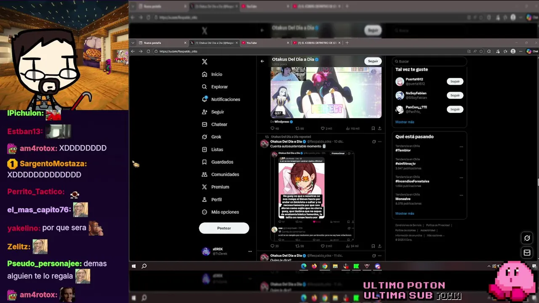Open Firefox from the taskbar

pyautogui.click(x=314, y=266)
